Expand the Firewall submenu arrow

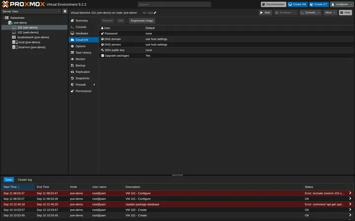pos(94,85)
